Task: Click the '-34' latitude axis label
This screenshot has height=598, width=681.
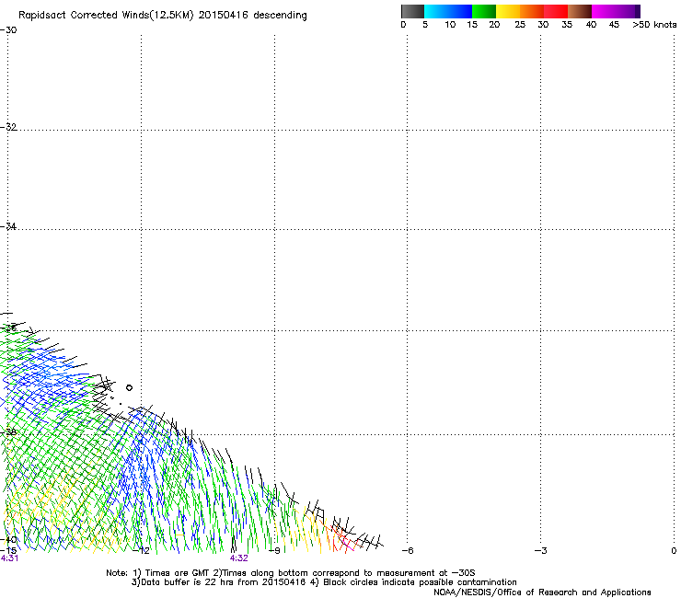Action: (x=8, y=226)
